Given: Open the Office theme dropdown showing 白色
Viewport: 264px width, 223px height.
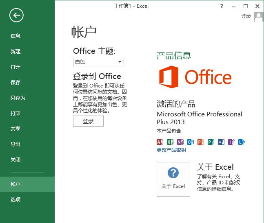Looking at the screenshot, I should 98,62.
